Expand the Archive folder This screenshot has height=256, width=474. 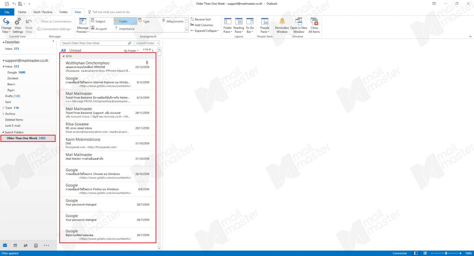coord(4,114)
